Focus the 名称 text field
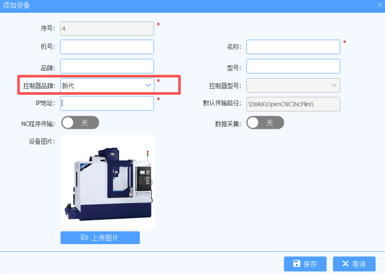 tap(293, 47)
